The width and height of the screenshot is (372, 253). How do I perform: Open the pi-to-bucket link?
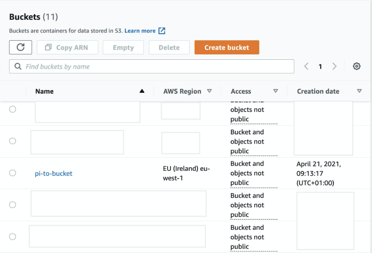(x=54, y=173)
